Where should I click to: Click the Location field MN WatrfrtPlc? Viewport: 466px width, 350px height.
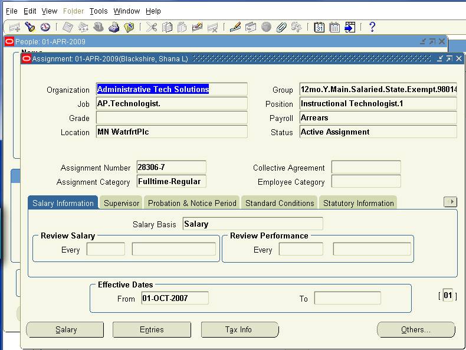tap(172, 132)
